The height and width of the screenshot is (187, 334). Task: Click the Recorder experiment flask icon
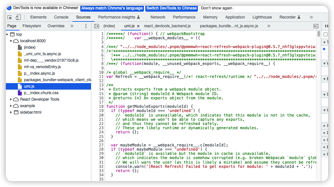click(299, 17)
